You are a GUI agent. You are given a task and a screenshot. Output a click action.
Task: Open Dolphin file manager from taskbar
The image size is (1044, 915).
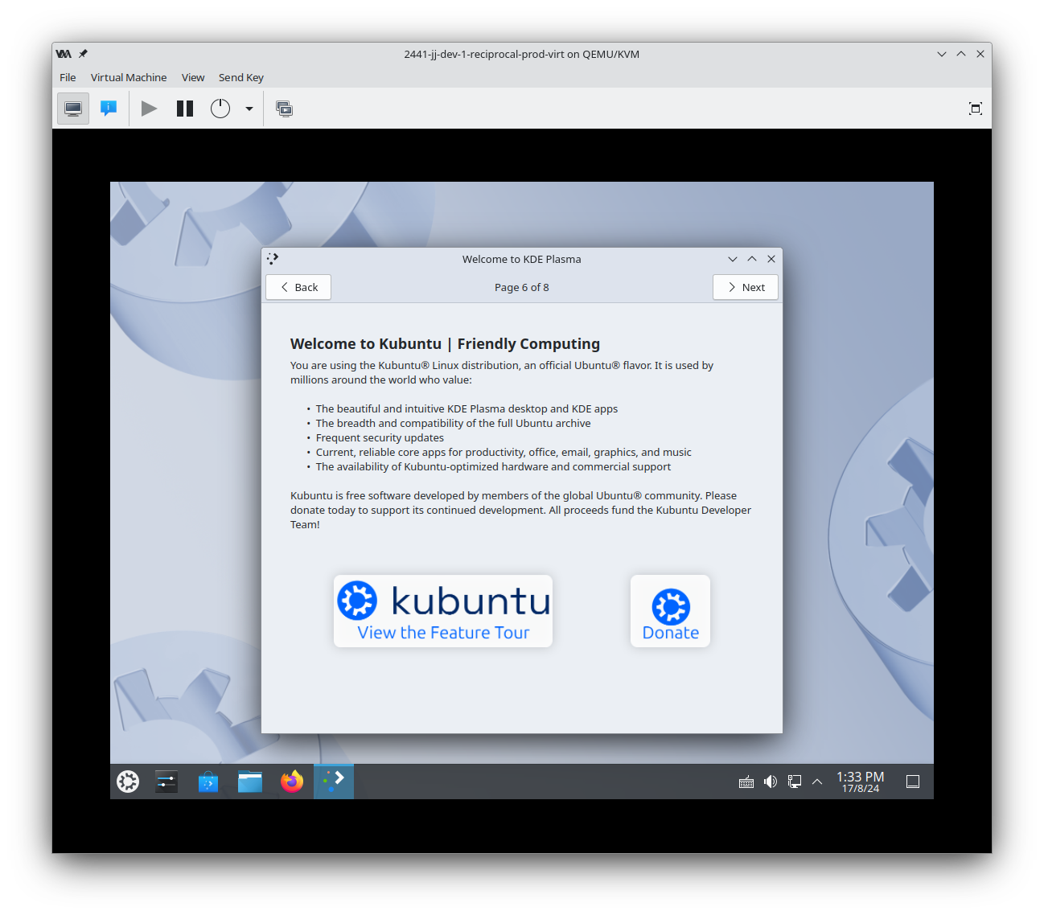click(x=250, y=782)
